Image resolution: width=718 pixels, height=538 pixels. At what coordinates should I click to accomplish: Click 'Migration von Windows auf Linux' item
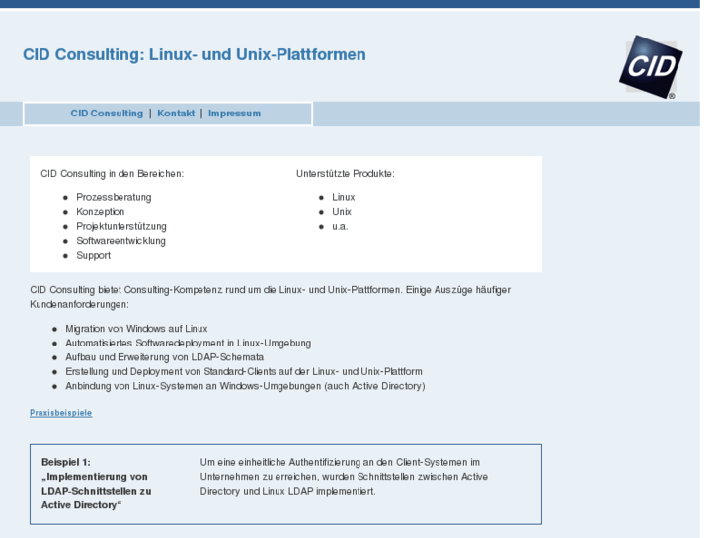pyautogui.click(x=136, y=329)
